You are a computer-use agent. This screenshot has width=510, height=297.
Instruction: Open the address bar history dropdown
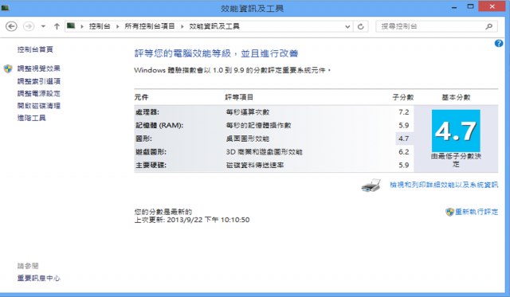click(x=347, y=26)
